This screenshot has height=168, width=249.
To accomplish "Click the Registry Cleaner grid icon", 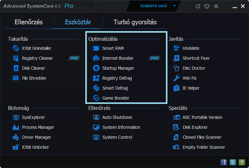I will [16, 58].
